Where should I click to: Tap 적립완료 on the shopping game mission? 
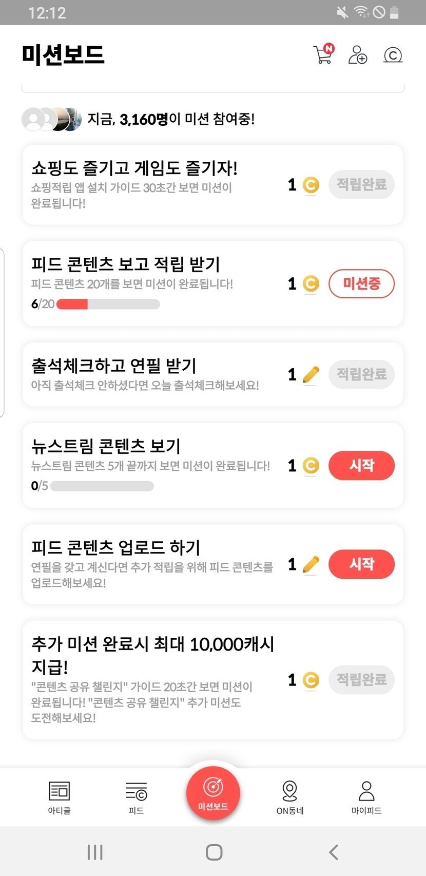coord(361,184)
